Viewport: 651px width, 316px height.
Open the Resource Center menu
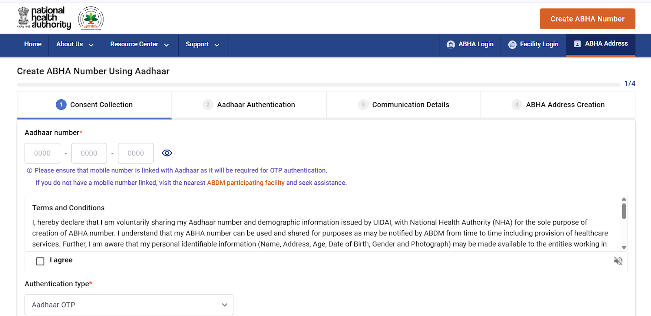pos(140,44)
